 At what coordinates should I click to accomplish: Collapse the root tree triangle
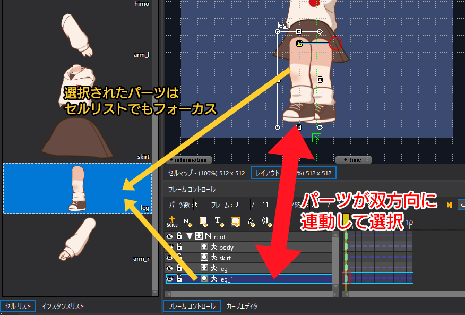click(190, 236)
